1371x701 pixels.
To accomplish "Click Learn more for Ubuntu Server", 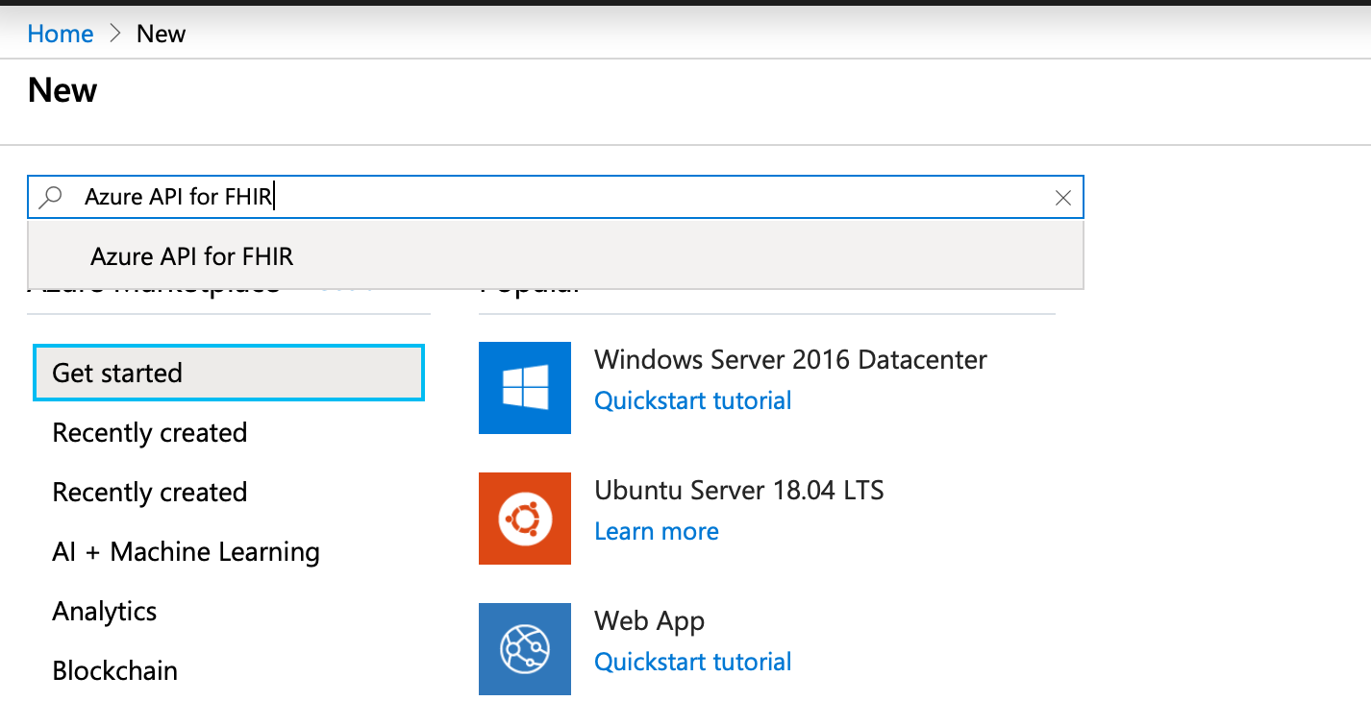I will click(x=657, y=531).
